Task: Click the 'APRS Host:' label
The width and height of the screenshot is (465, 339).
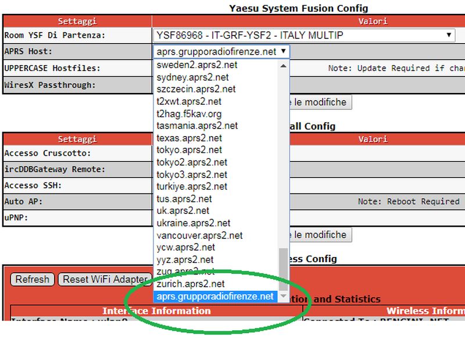Action: (x=28, y=51)
